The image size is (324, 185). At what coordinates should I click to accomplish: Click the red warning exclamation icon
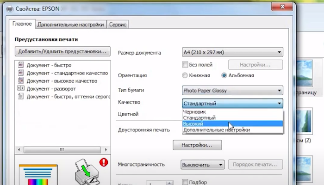point(104,162)
